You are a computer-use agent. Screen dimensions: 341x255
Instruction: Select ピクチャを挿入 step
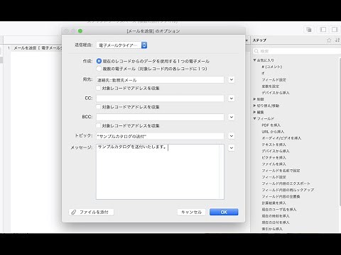(x=274, y=157)
